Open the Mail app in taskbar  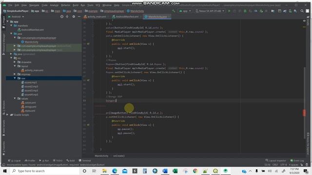(x=125, y=171)
